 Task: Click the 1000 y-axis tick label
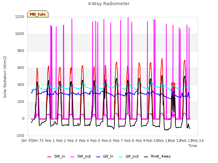20,34
